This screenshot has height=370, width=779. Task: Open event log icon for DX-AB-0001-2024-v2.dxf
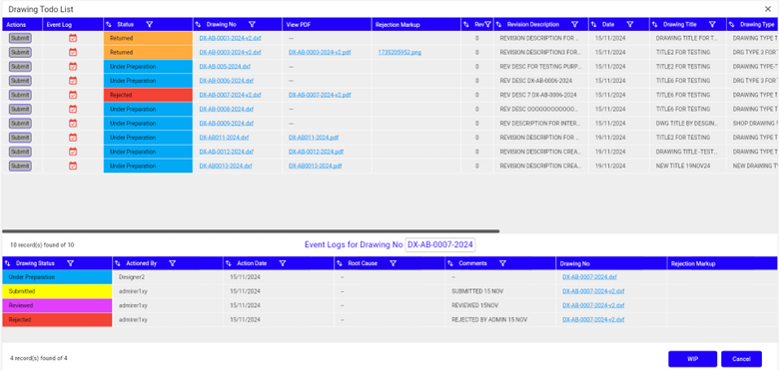pos(73,38)
